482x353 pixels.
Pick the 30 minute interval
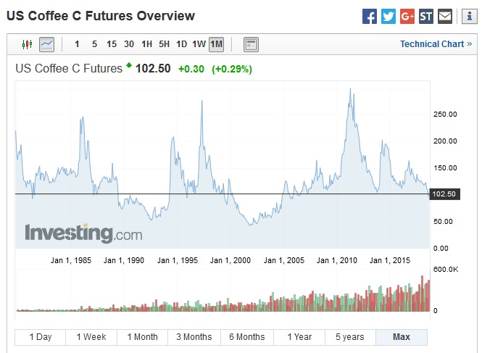point(129,44)
